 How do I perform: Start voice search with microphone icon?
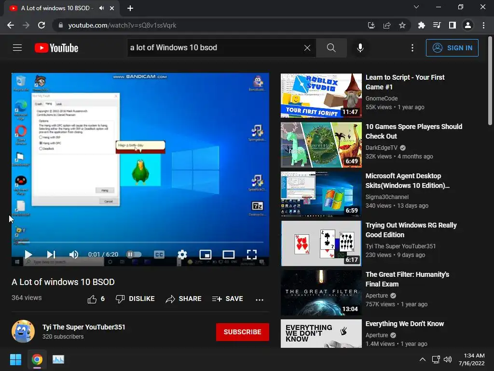coord(360,48)
